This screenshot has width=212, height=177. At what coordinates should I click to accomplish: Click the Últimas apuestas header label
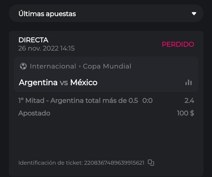tap(47, 14)
